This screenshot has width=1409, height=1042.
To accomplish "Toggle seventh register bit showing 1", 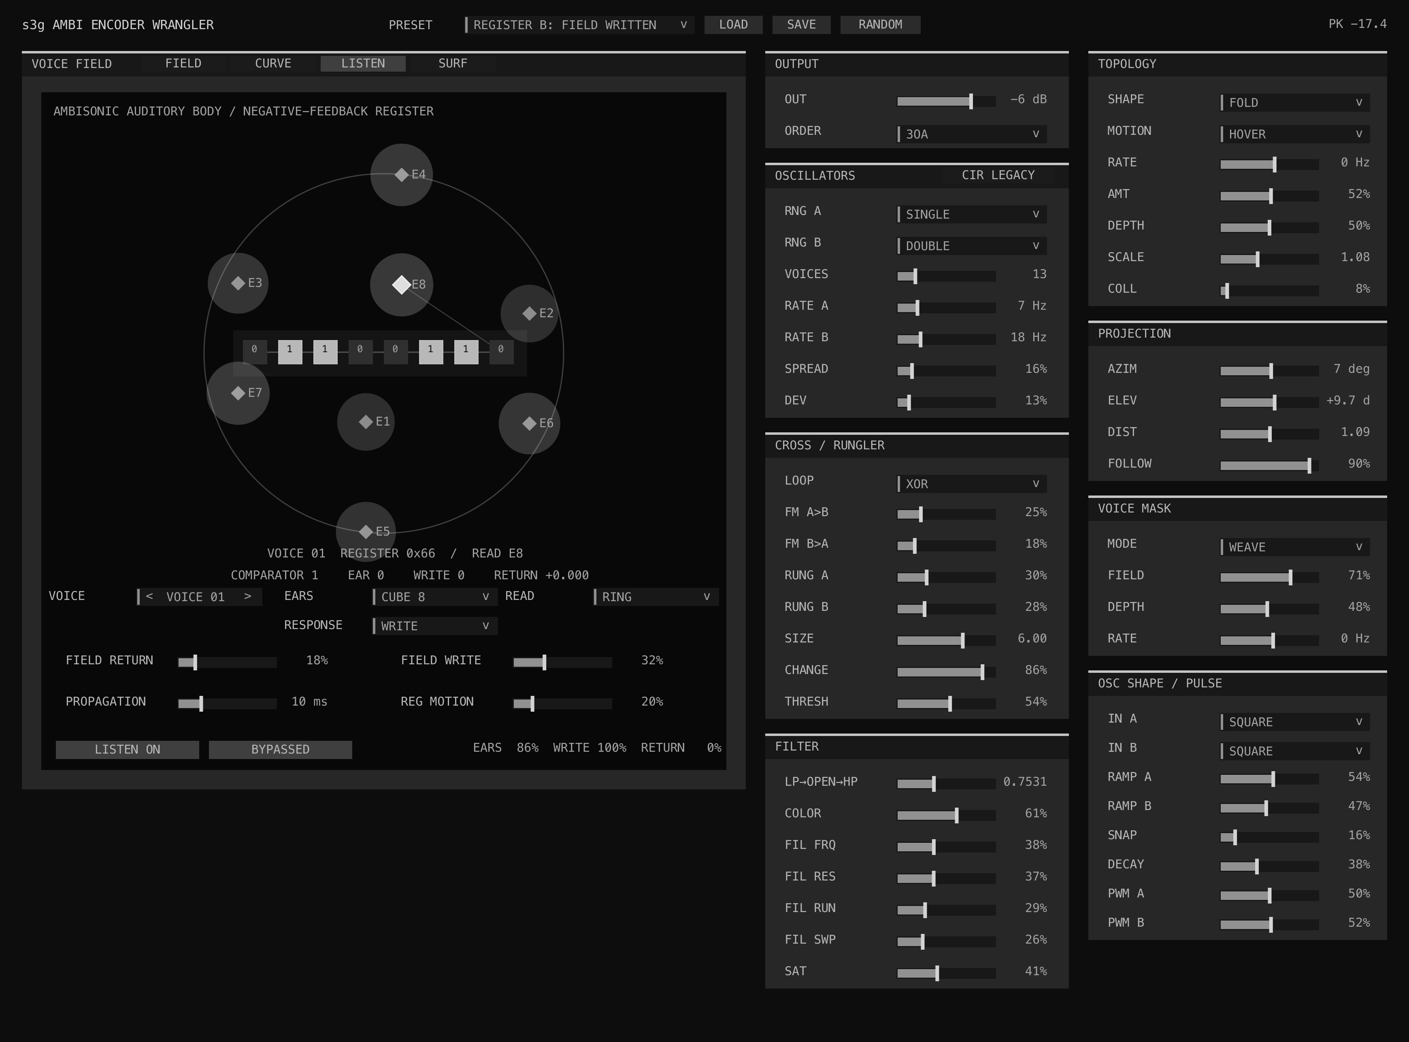I will 466,352.
